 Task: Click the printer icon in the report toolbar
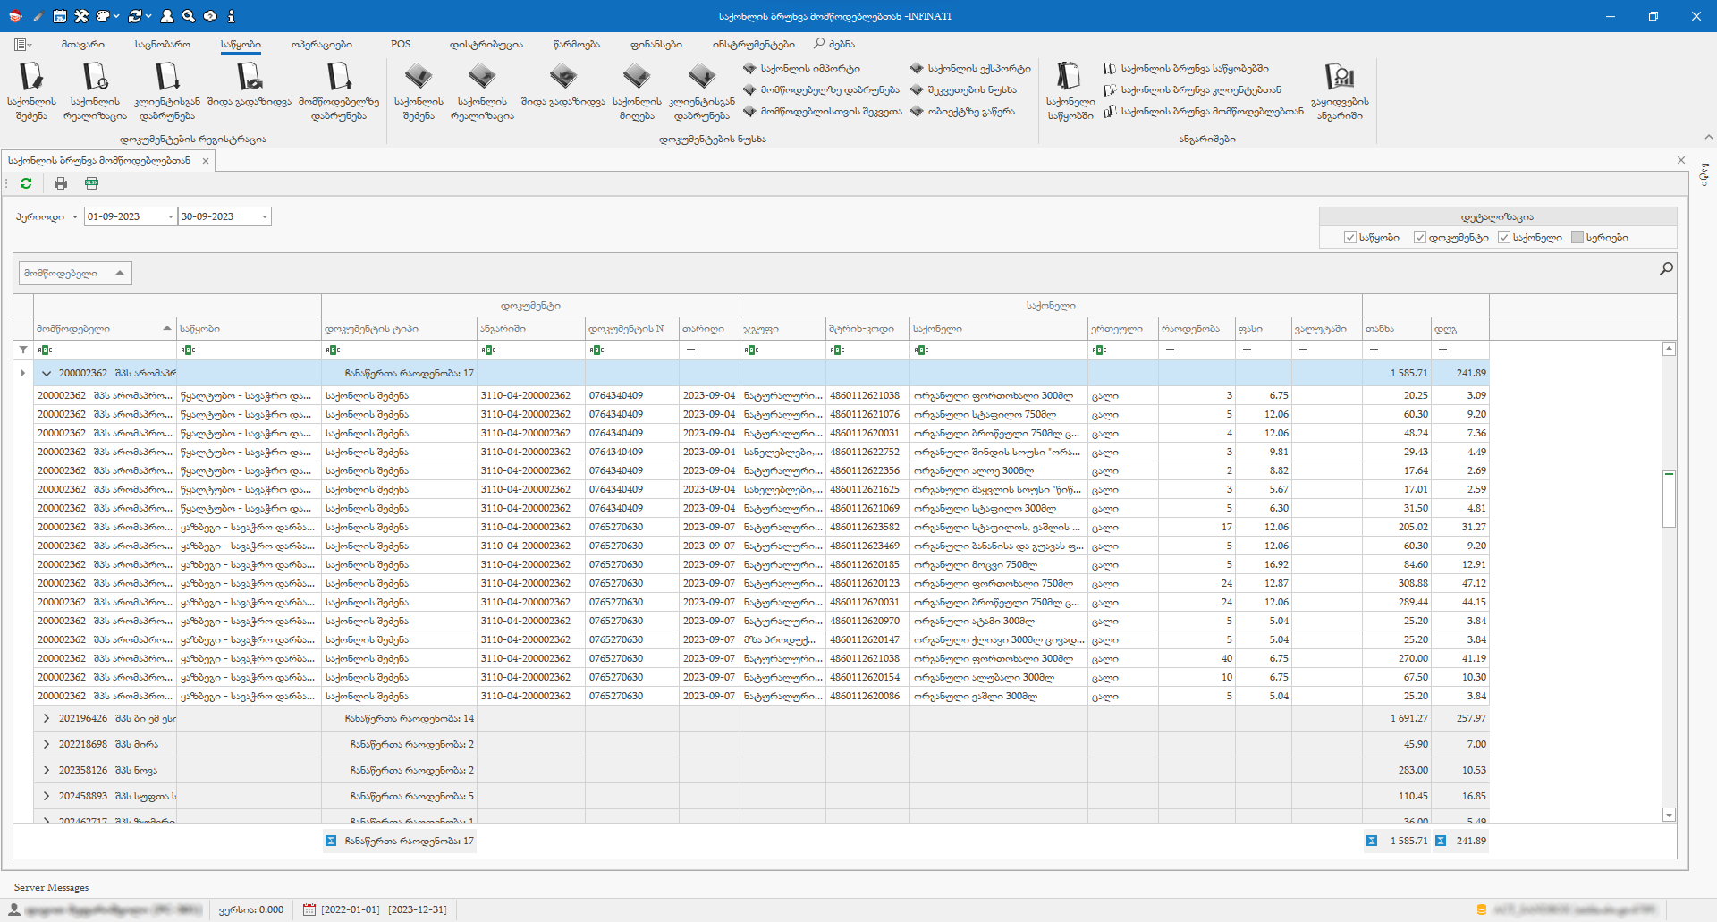tap(61, 183)
